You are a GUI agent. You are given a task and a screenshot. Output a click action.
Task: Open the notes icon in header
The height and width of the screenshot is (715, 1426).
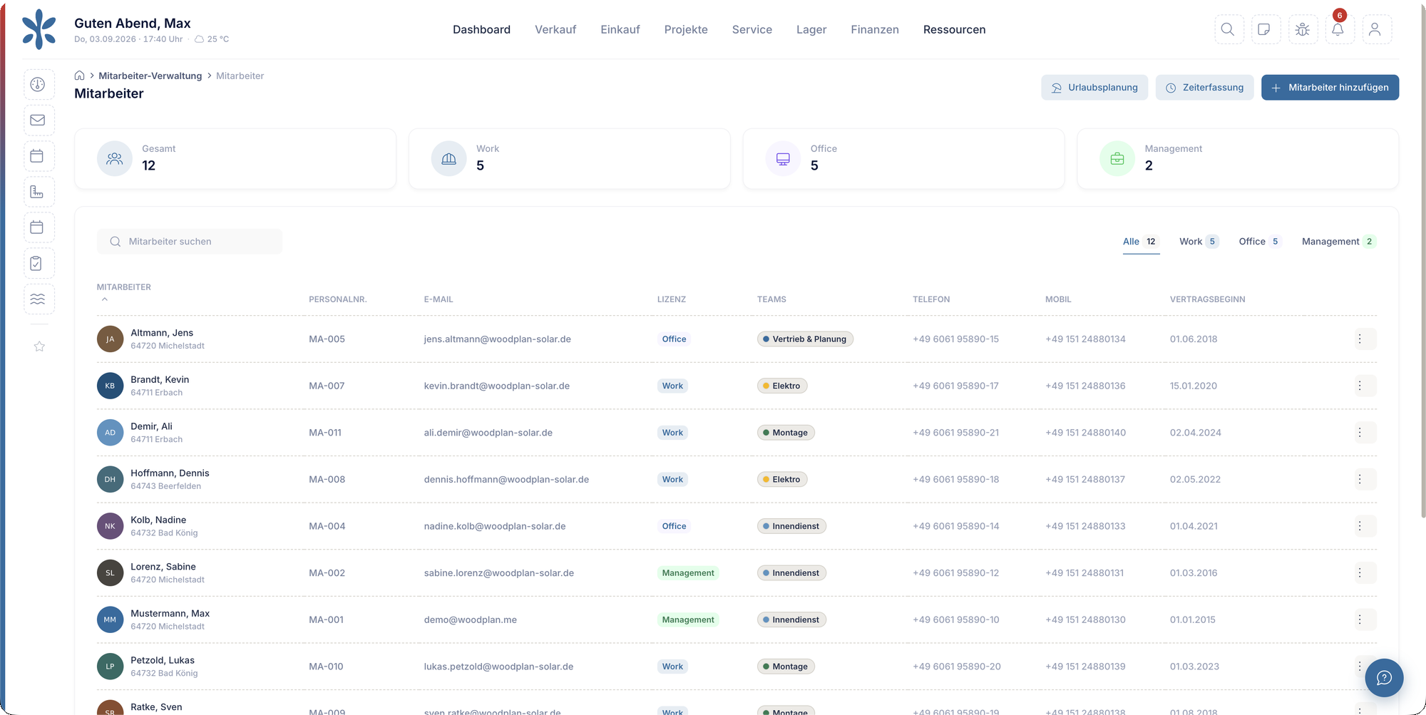coord(1265,29)
